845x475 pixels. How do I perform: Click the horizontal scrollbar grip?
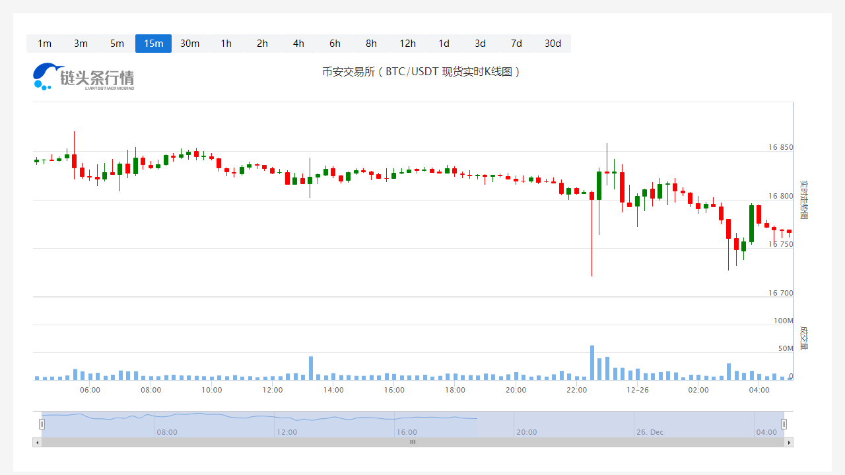point(413,442)
